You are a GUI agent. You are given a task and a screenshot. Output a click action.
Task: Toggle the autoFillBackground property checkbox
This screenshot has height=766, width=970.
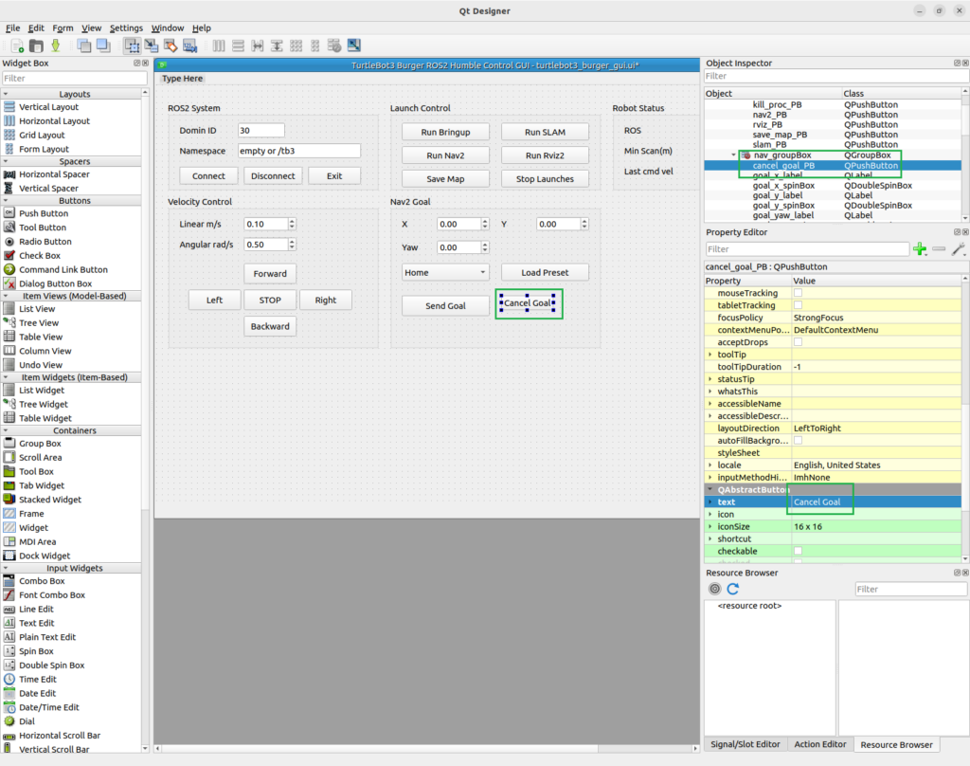(798, 440)
